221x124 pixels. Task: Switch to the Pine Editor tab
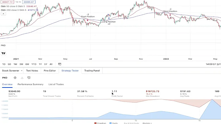(50, 71)
